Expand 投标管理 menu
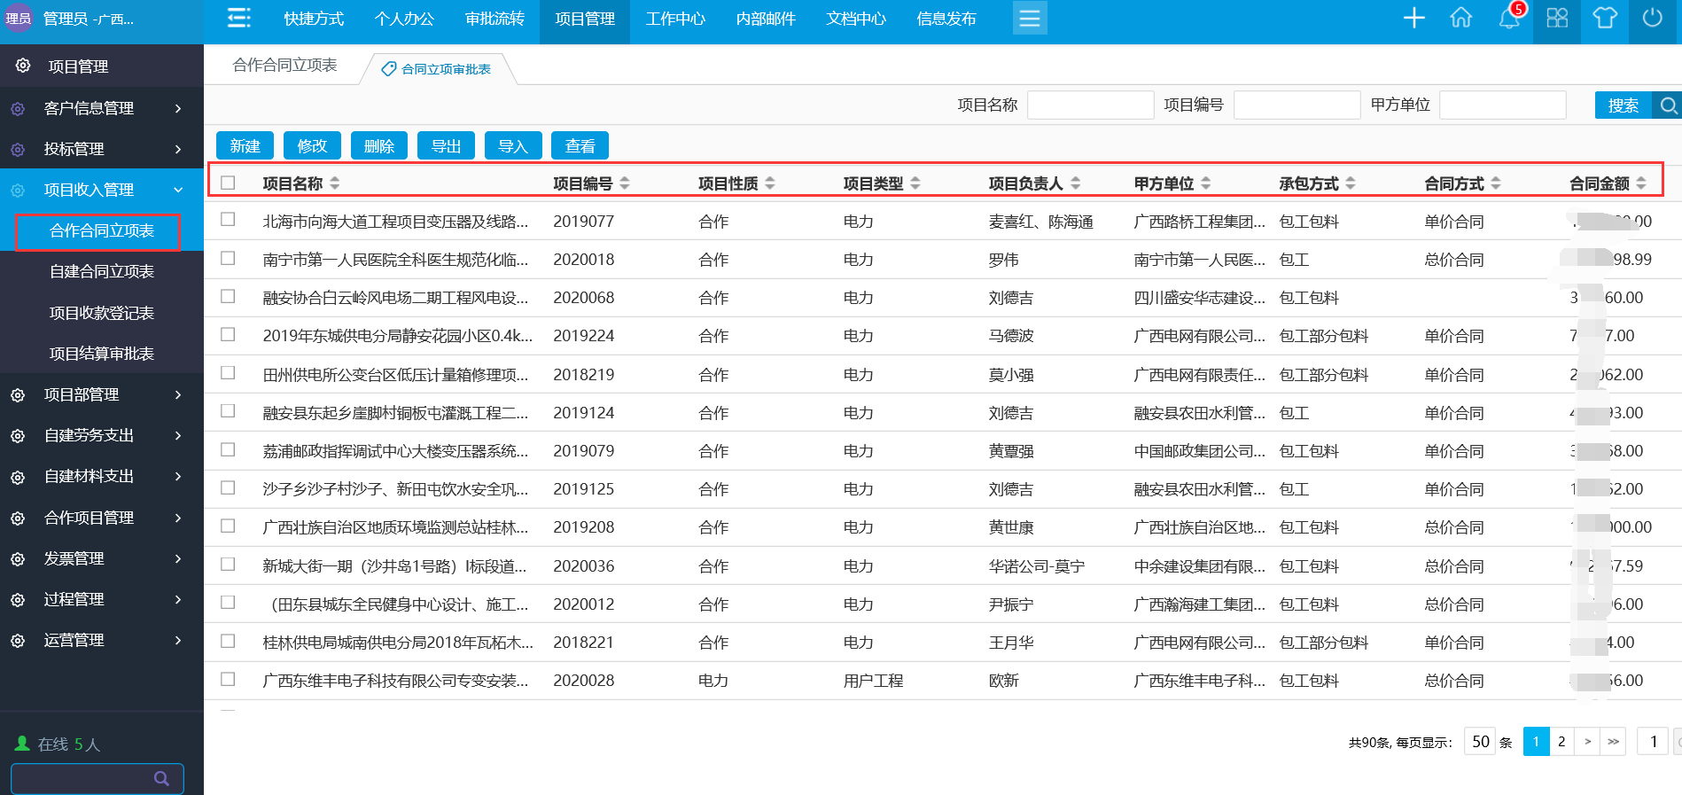Image resolution: width=1682 pixels, height=795 pixels. pos(102,149)
